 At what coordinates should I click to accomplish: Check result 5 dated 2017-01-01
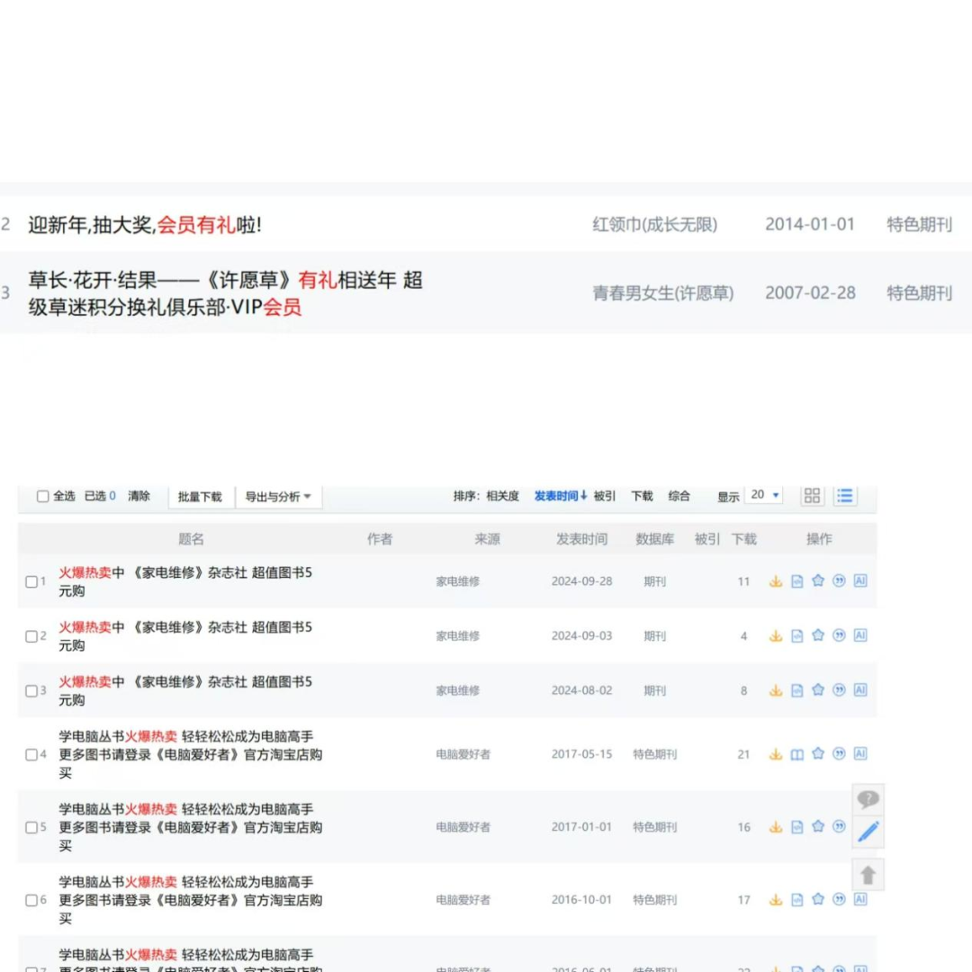[x=31, y=828]
